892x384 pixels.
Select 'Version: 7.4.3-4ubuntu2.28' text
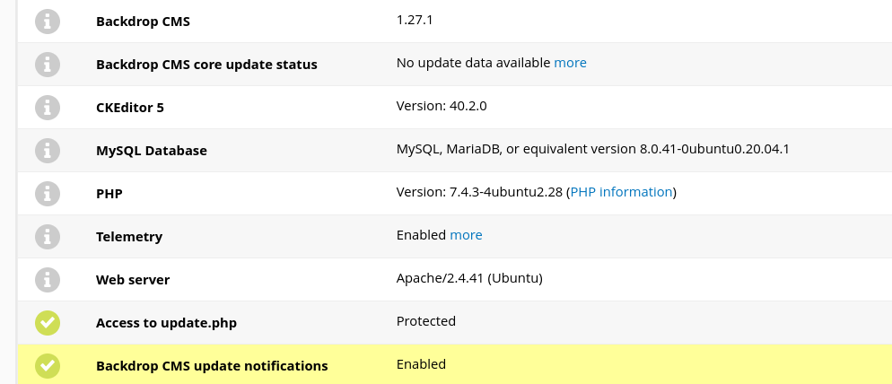pyautogui.click(x=479, y=192)
